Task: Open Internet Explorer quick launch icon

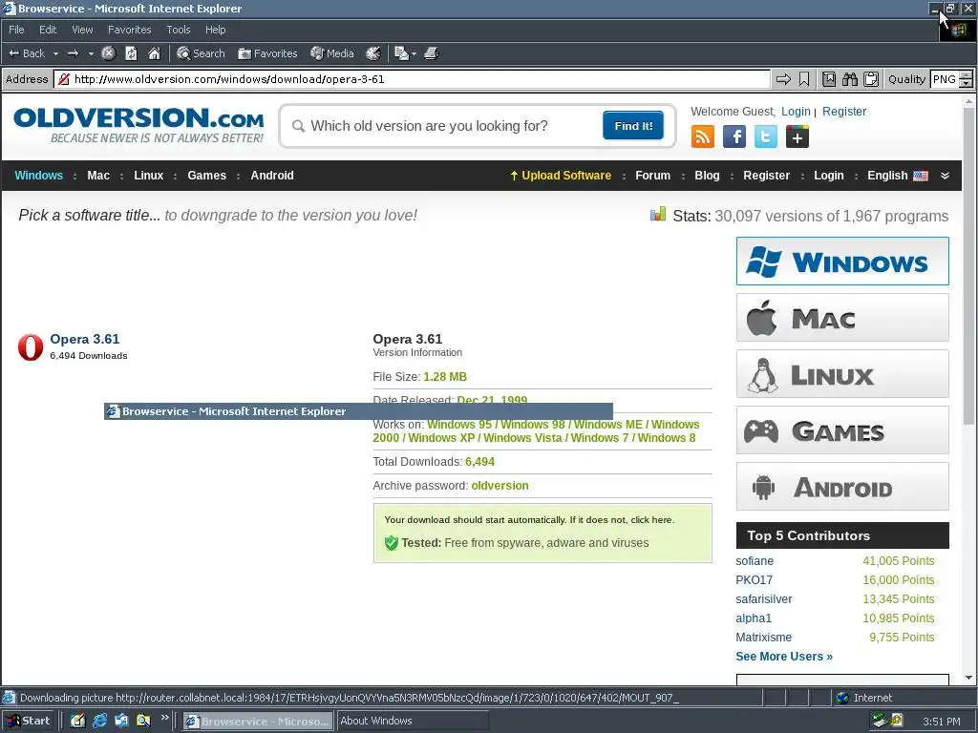Action: tap(99, 721)
